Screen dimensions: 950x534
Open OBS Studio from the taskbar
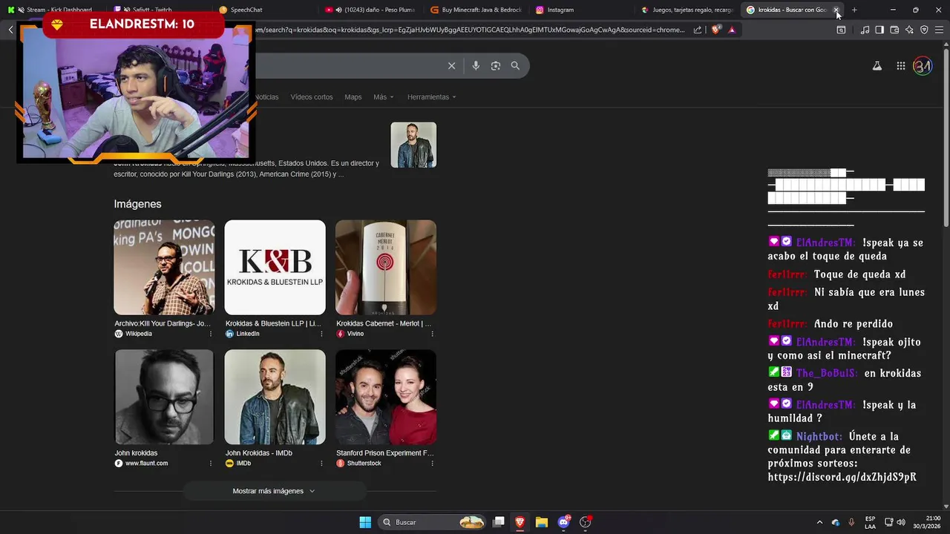tap(586, 522)
